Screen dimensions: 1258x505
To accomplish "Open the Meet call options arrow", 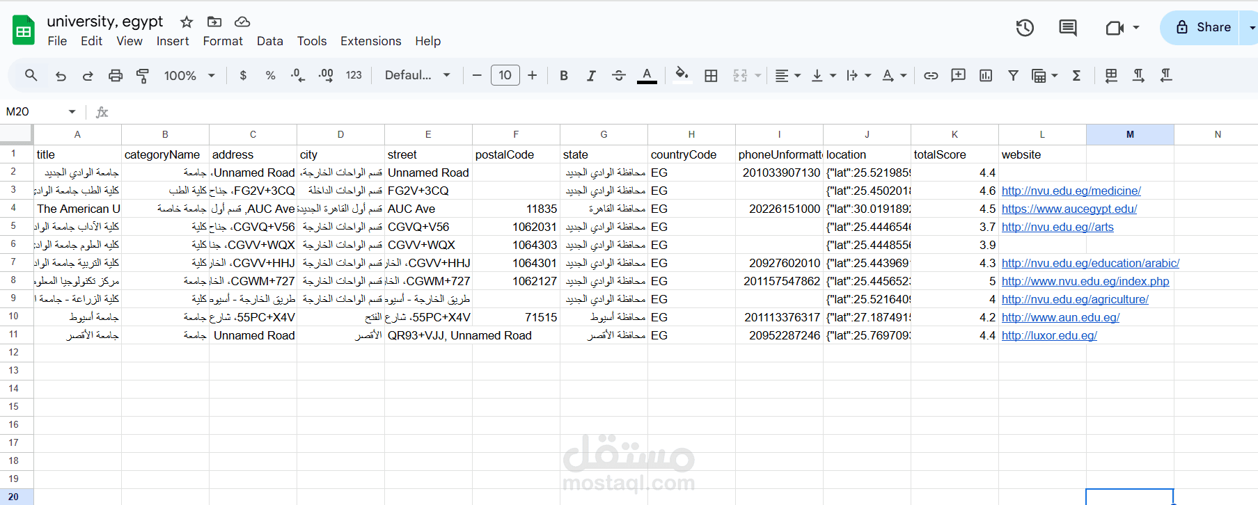I will pos(1136,28).
